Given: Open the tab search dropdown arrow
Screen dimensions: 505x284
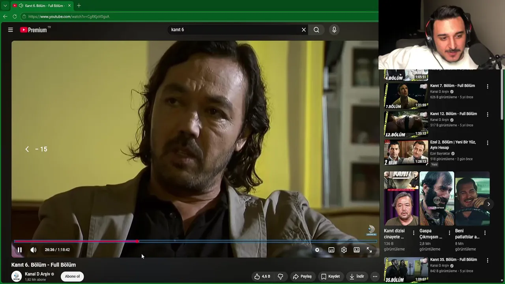Looking at the screenshot, I should tap(5, 6).
